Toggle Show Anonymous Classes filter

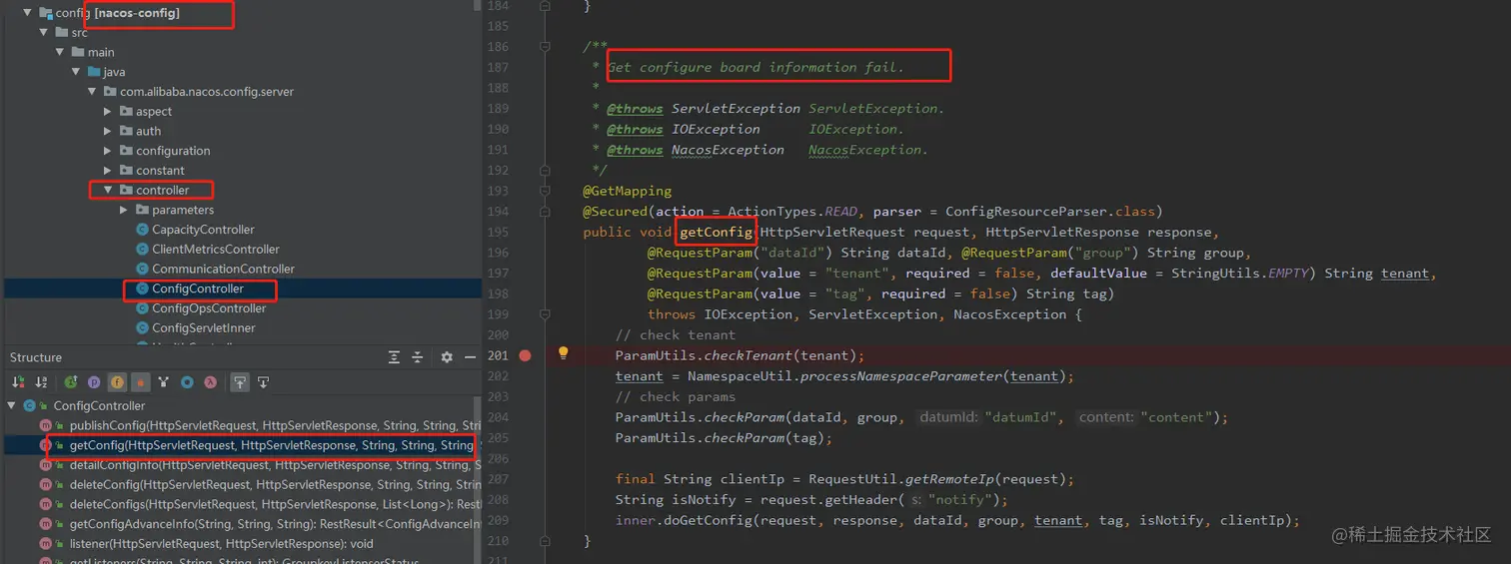pos(187,382)
